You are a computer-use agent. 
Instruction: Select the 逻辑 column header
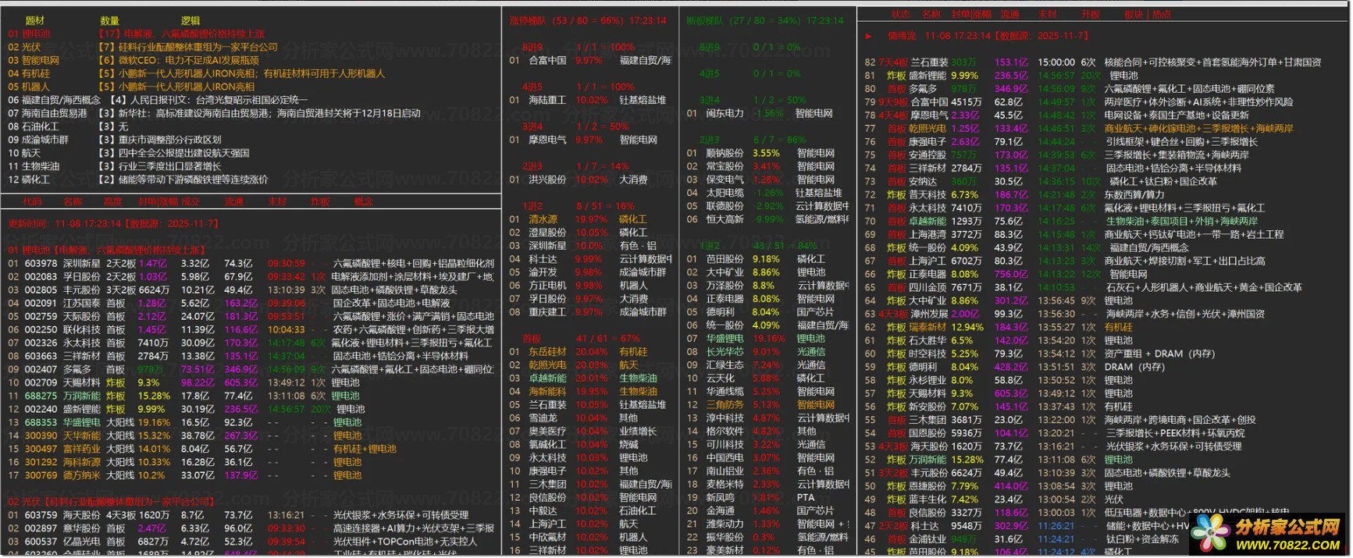tap(190, 21)
